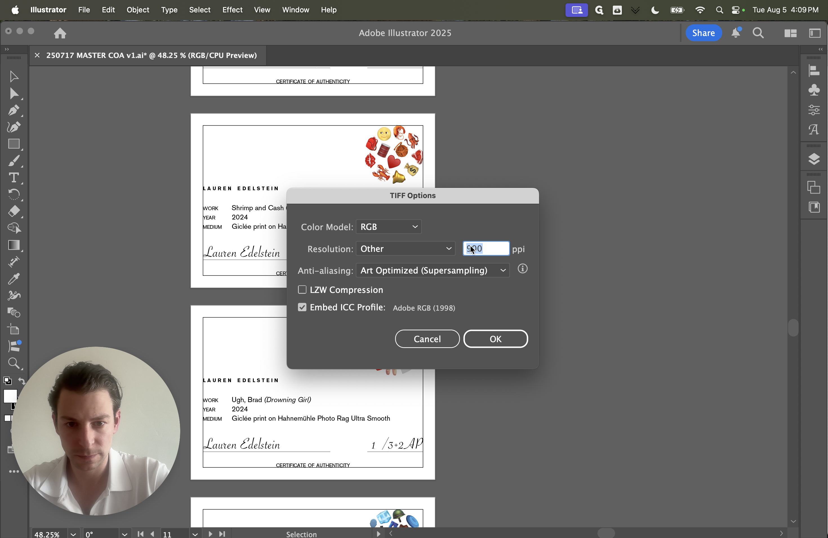Open the Resolution dropdown
828x538 pixels.
(406, 249)
